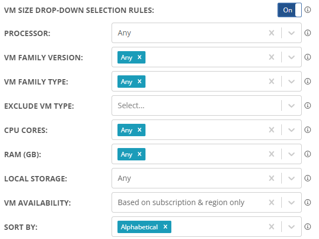Click info icon beside the On toggle
The height and width of the screenshot is (239, 319).
pos(307,10)
